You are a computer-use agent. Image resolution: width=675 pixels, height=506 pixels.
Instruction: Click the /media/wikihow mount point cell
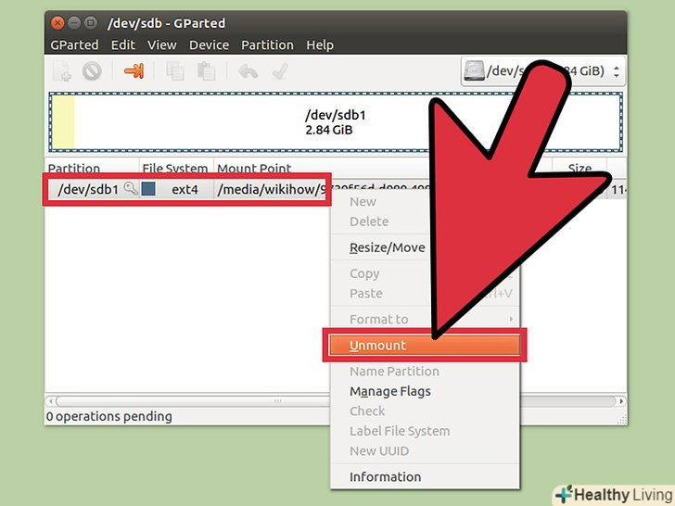[x=271, y=189]
